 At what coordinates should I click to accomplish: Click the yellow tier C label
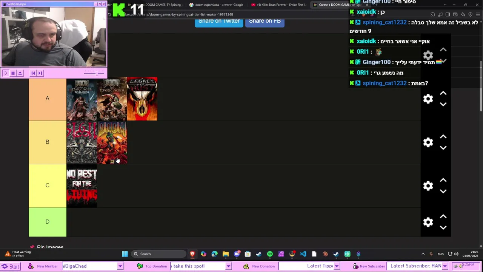pos(48,185)
